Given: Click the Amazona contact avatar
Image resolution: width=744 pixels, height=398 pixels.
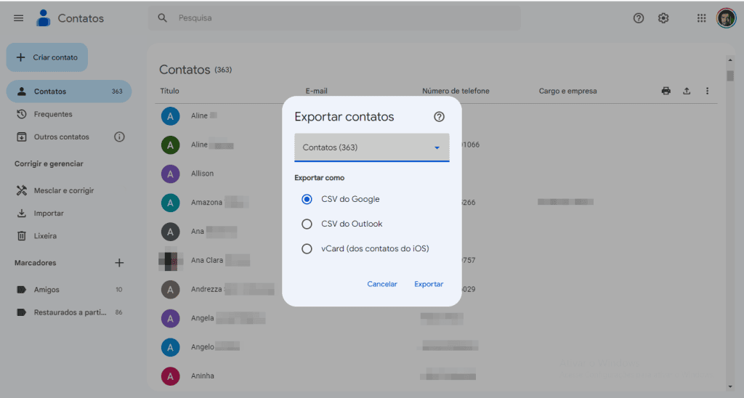Looking at the screenshot, I should (170, 203).
